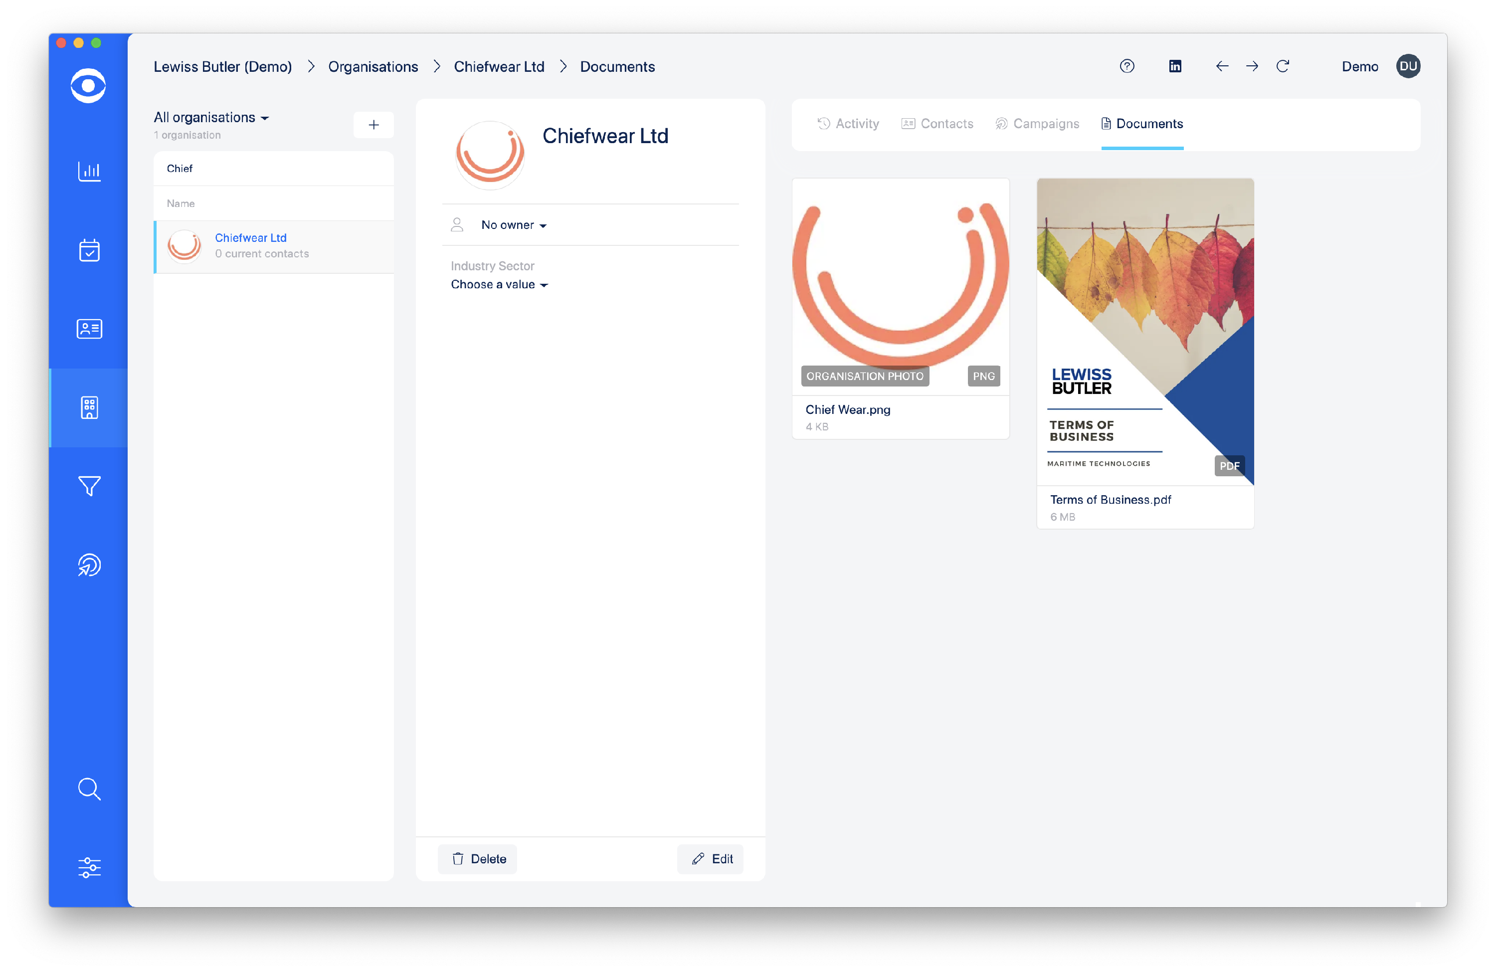This screenshot has height=972, width=1496.
Task: Expand Industry Sector Choose a value
Action: (x=499, y=285)
